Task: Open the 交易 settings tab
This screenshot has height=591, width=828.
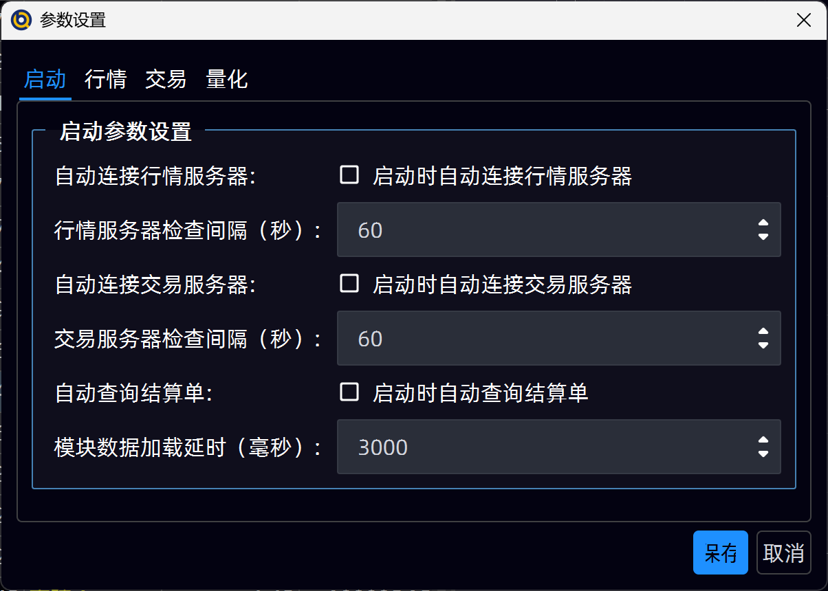Action: [166, 80]
